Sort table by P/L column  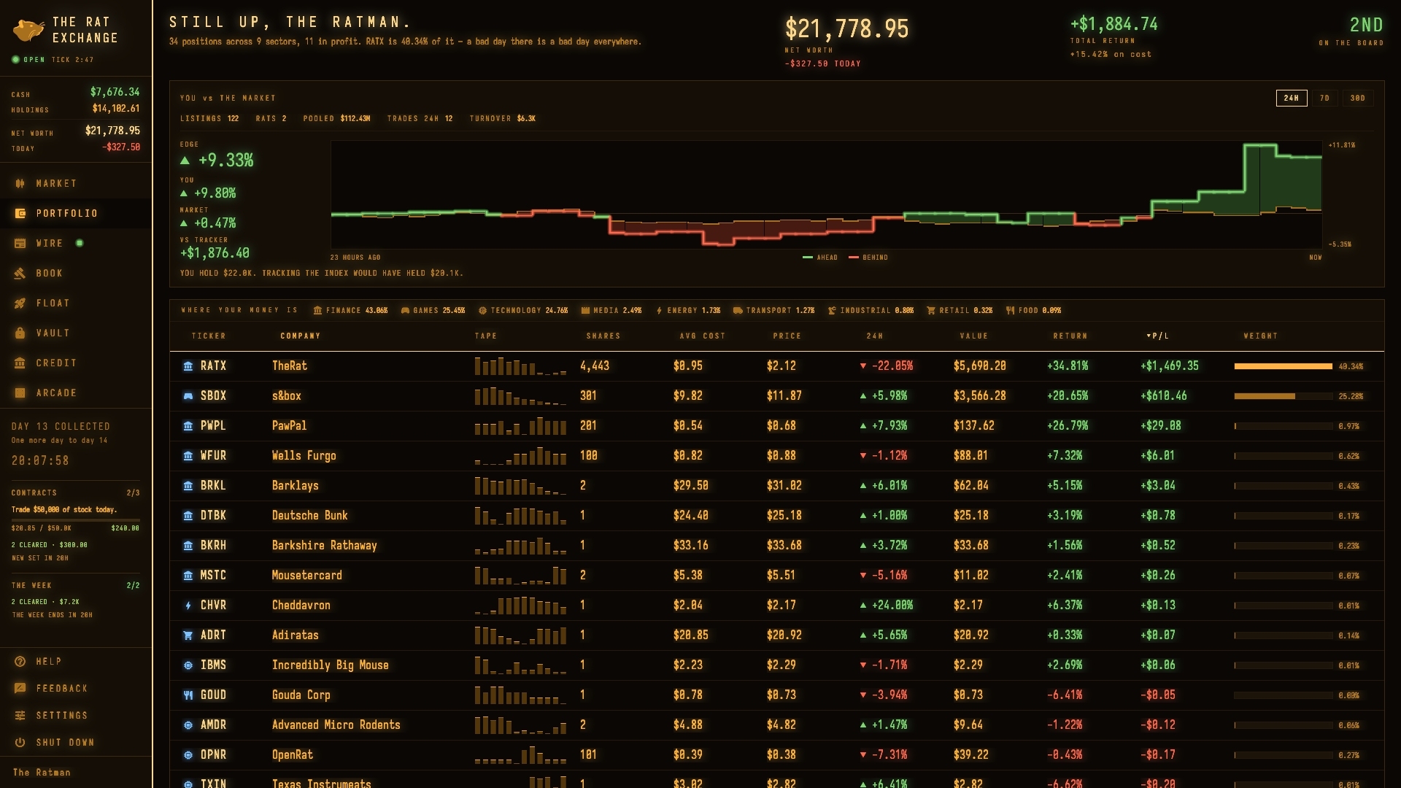[x=1158, y=336]
